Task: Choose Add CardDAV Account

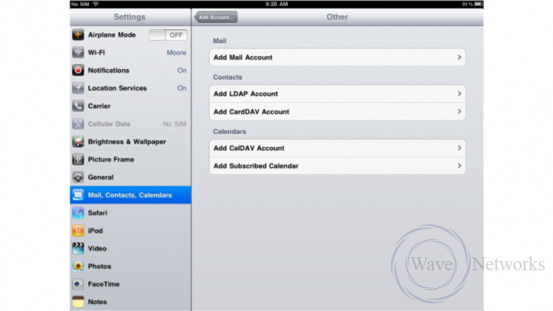Action: 337,111
